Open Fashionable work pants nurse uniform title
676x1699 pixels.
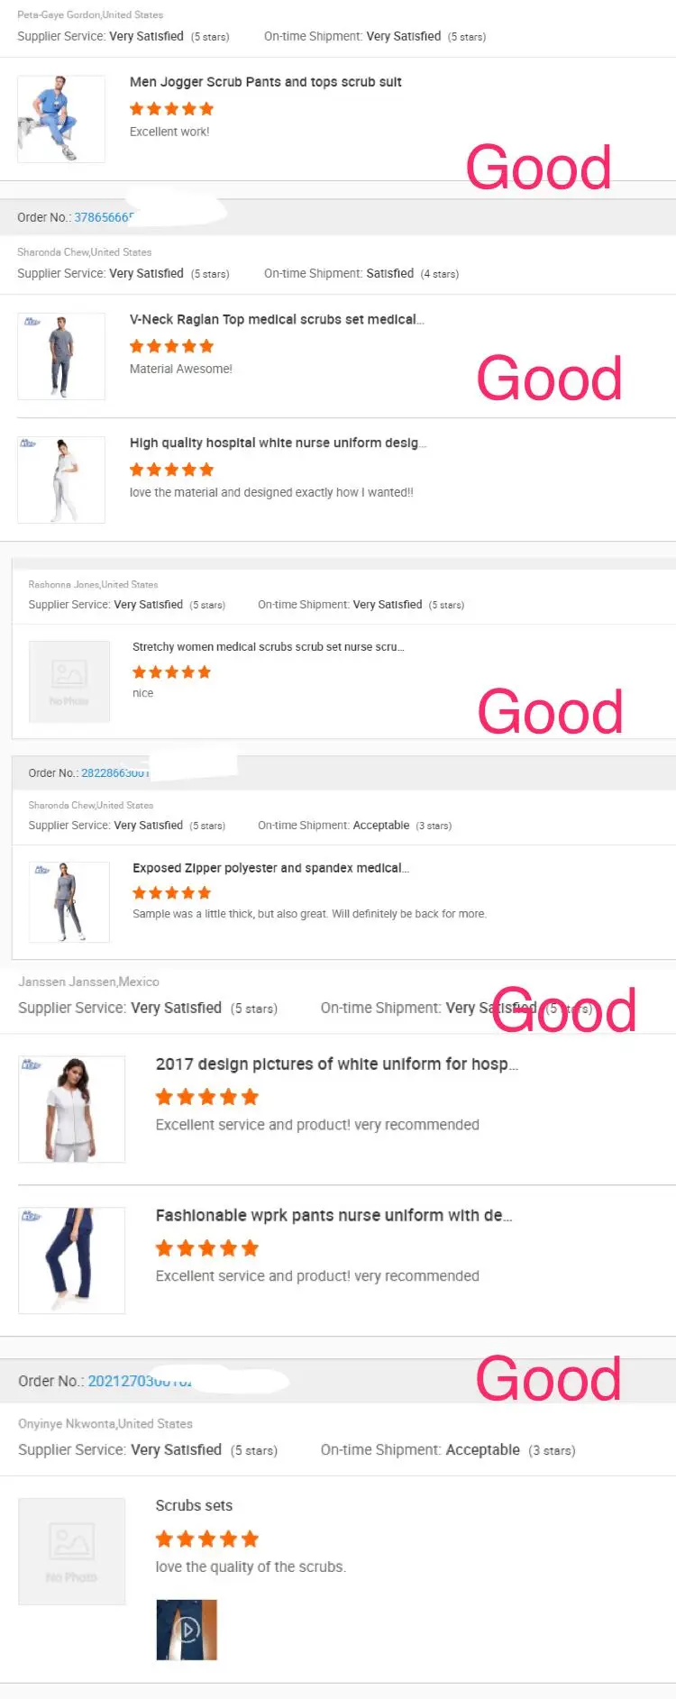(333, 1216)
